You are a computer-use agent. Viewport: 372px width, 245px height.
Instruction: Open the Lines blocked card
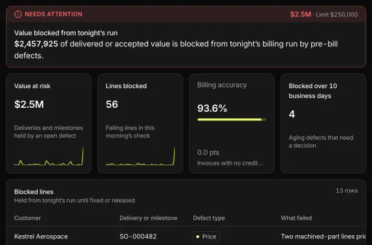[x=140, y=123]
